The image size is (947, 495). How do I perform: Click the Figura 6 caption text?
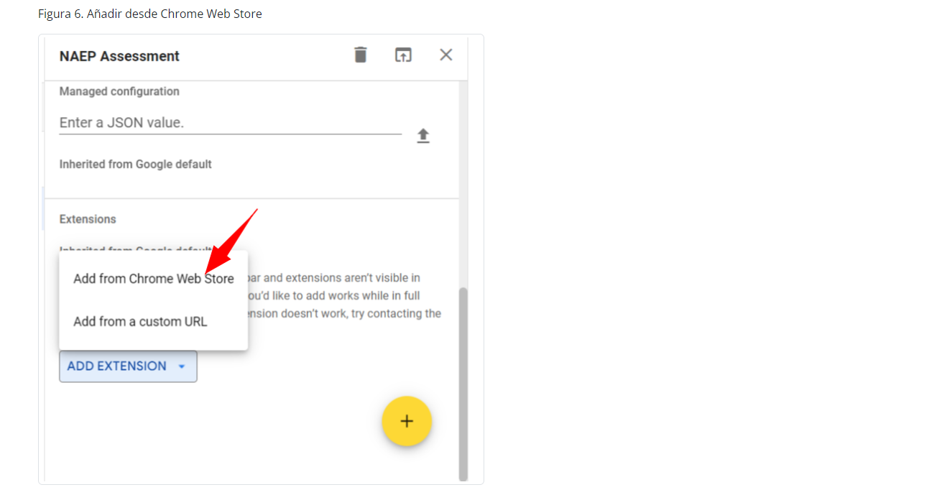(x=150, y=14)
